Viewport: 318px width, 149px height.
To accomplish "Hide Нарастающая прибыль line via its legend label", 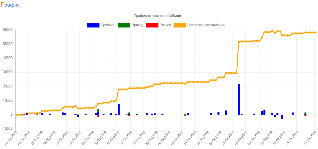I will pos(206,25).
